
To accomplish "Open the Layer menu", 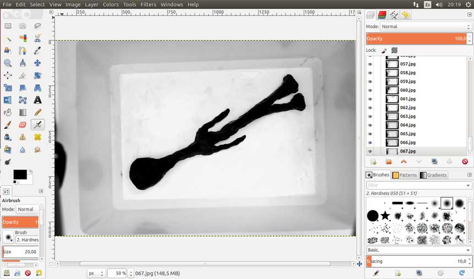I will (91, 4).
